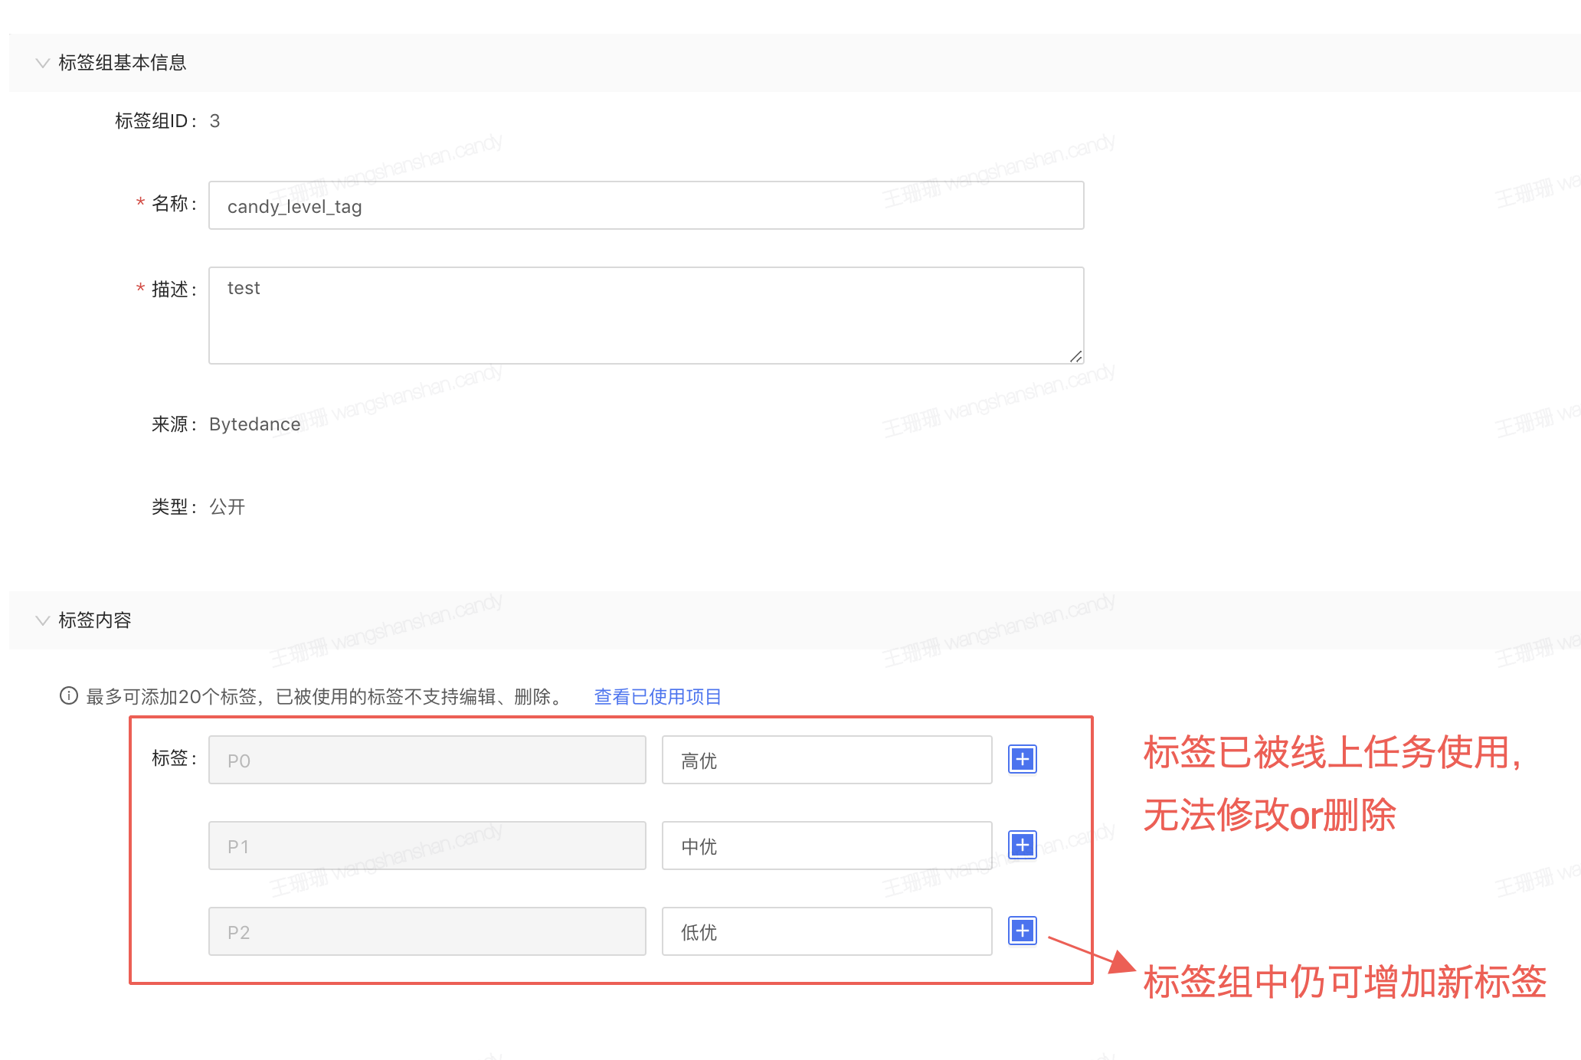Open the 查看已使用项目 link
1581x1060 pixels.
(x=657, y=697)
